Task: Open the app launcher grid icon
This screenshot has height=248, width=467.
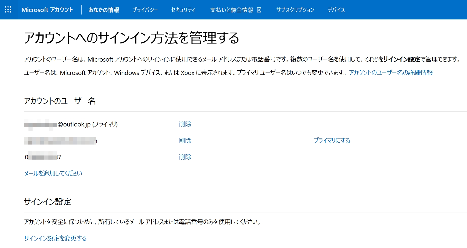Action: click(8, 10)
